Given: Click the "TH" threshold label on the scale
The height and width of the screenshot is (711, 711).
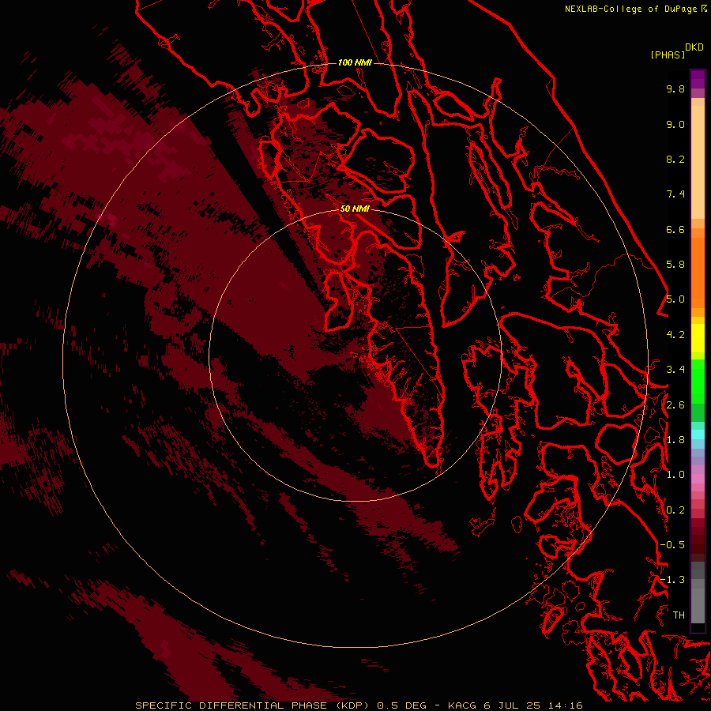Looking at the screenshot, I should 679,615.
